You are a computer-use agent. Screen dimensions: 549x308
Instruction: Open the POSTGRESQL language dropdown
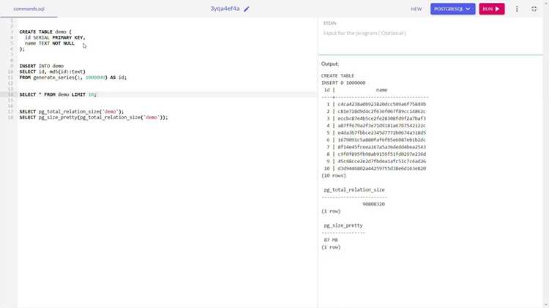coord(452,9)
